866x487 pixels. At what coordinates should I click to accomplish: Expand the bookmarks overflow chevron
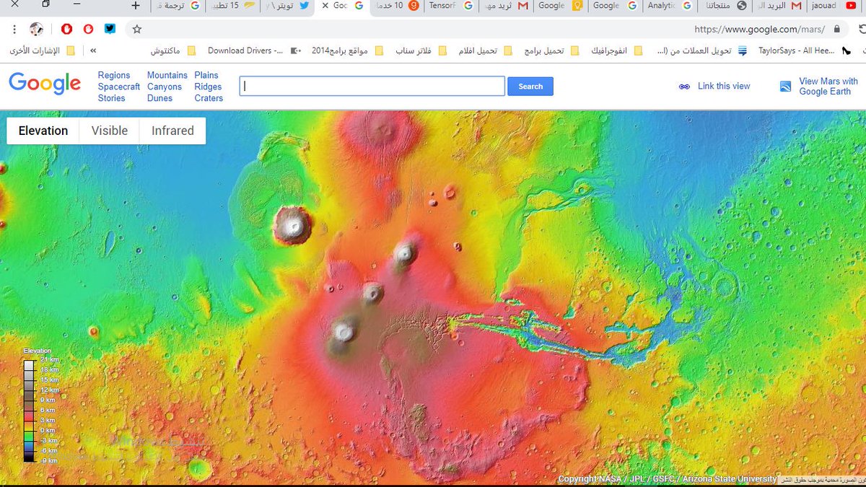coord(93,51)
